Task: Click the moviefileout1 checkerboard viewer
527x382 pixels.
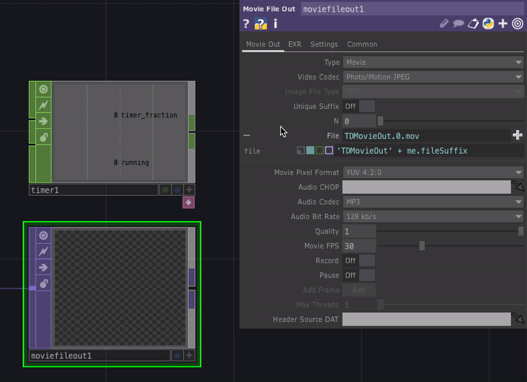Action: [x=120, y=288]
